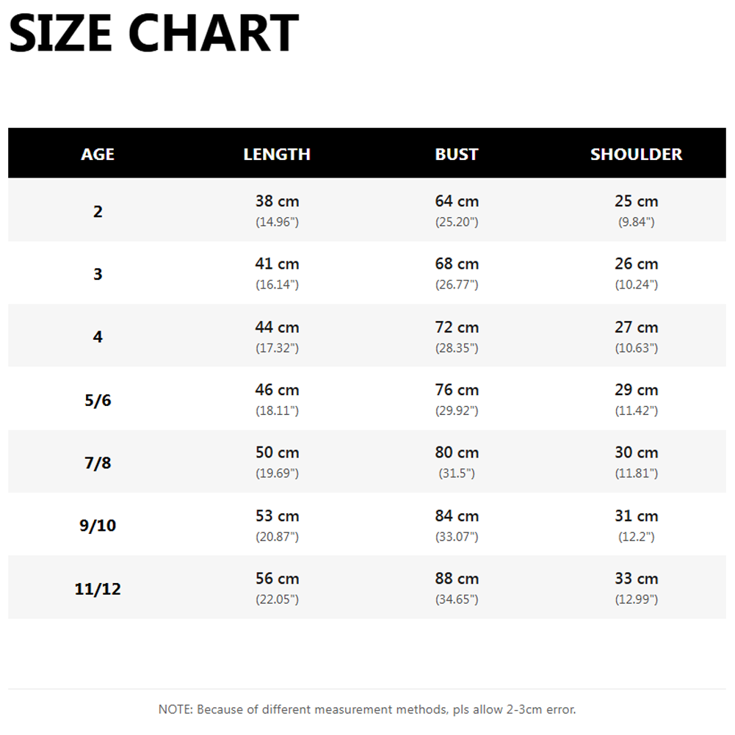
Task: Click the 11/12 age row label
Action: coord(98,588)
